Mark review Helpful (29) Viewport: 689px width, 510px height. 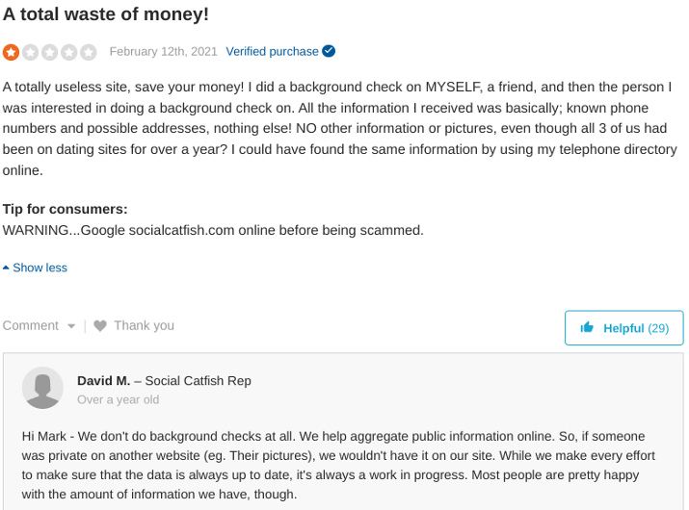pyautogui.click(x=624, y=328)
